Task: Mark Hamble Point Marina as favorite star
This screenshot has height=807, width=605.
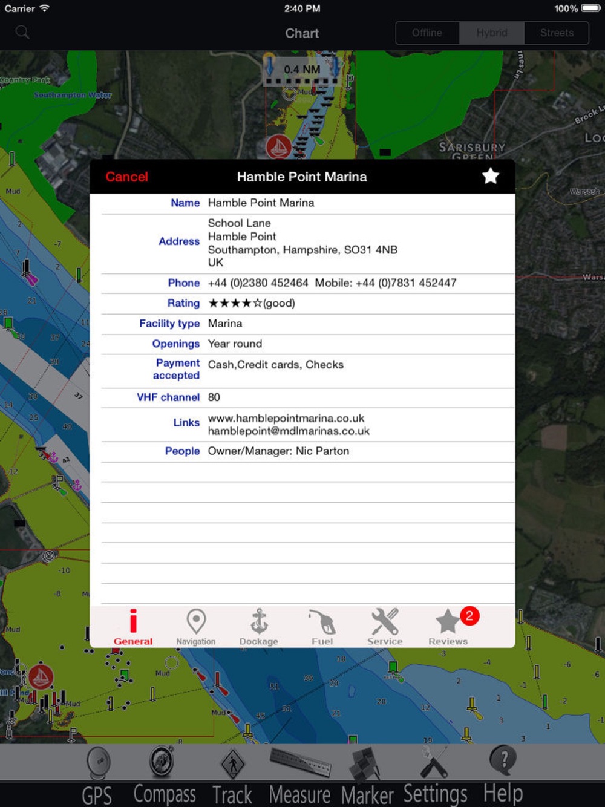Action: click(490, 176)
